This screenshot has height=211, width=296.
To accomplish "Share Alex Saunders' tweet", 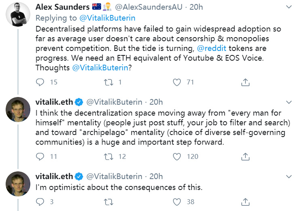I will [245, 82].
